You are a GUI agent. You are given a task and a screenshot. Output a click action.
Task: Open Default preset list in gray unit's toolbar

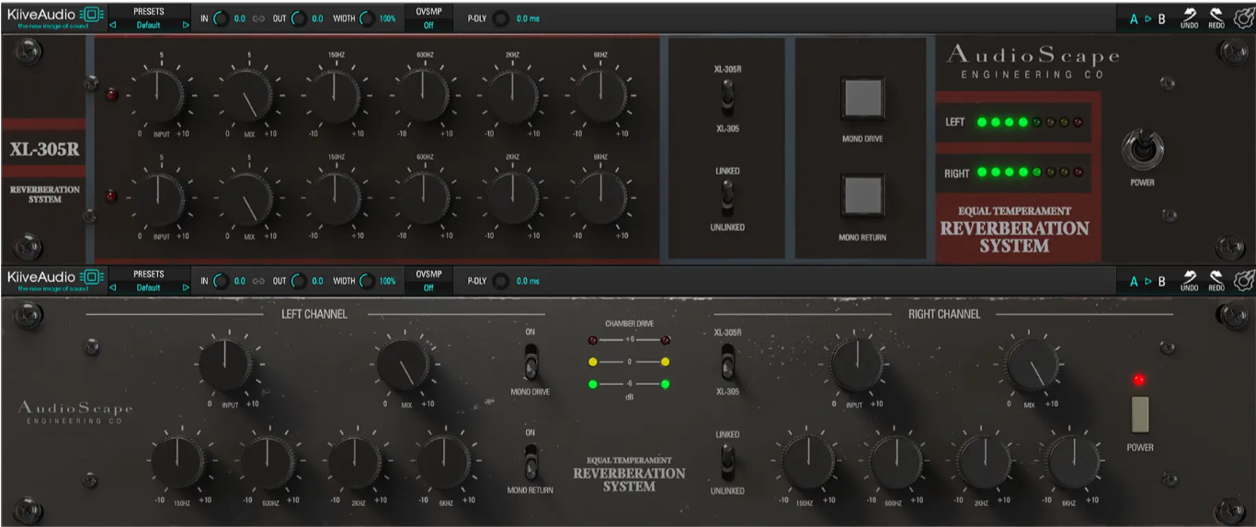click(x=149, y=288)
